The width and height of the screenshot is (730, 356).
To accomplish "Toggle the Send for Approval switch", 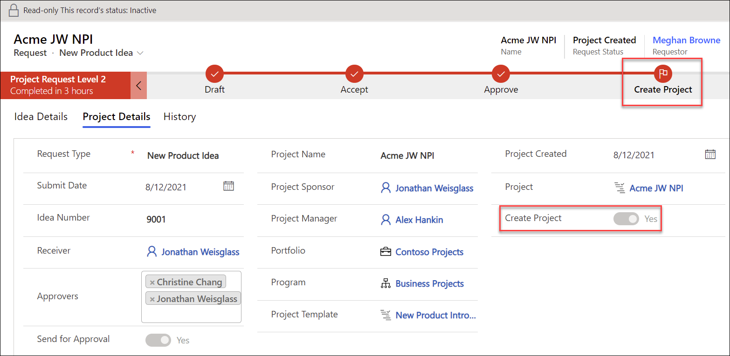I will point(158,340).
